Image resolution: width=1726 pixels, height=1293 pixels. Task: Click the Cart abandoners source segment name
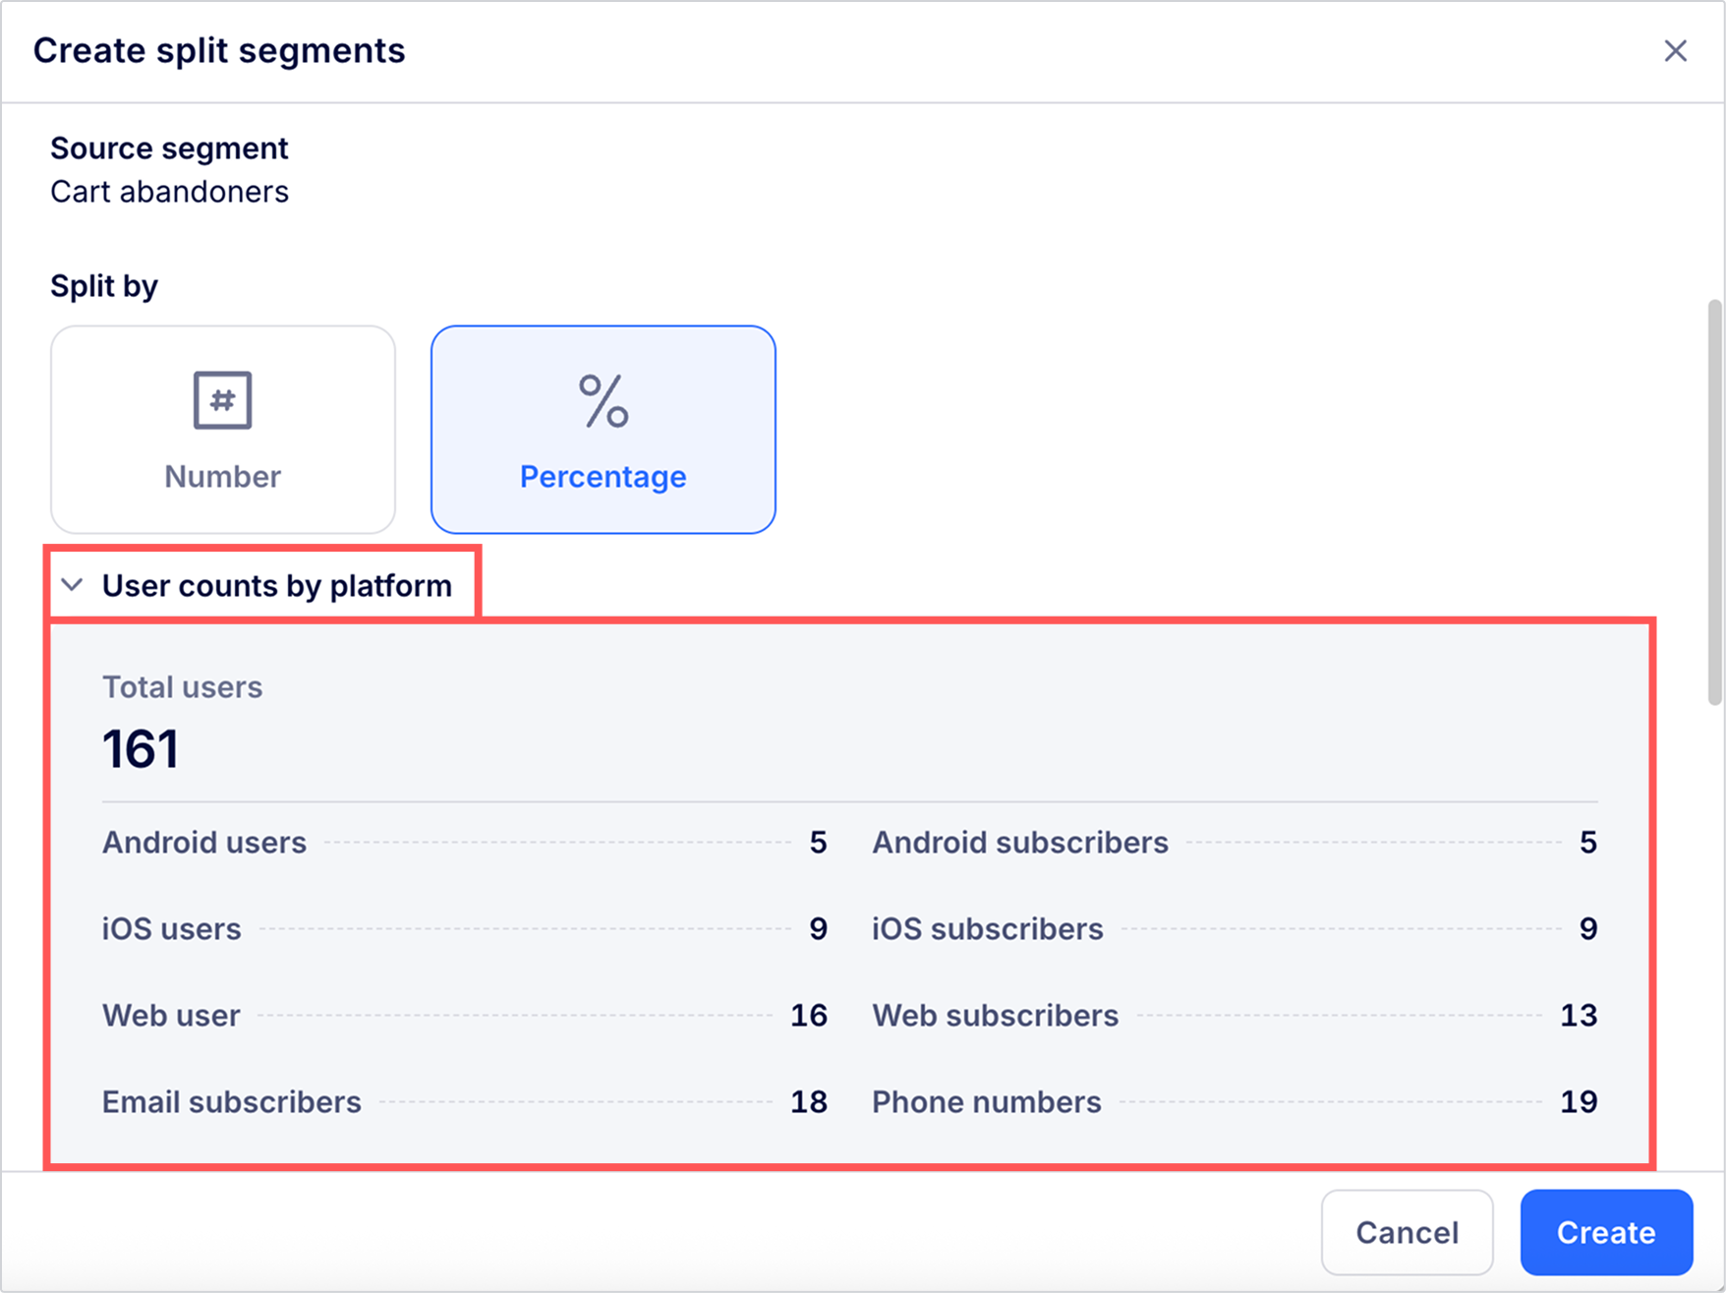tap(170, 192)
